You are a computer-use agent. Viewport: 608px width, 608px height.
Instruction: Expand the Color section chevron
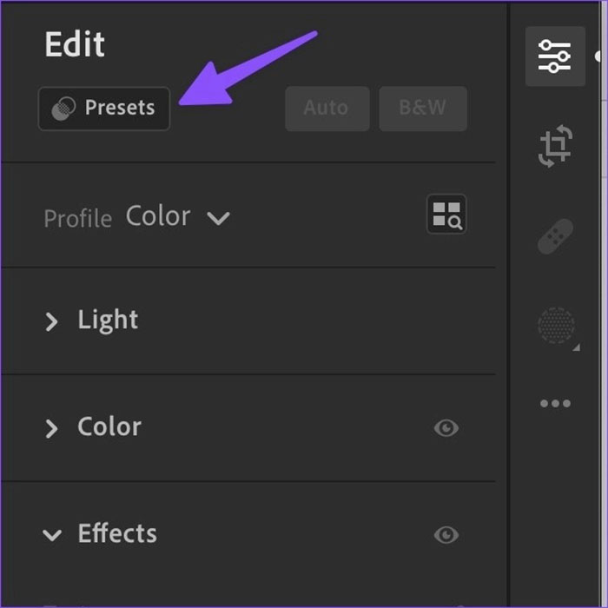[52, 428]
